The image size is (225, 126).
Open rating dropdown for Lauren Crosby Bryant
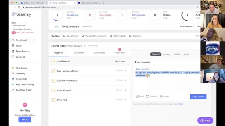tap(54, 81)
